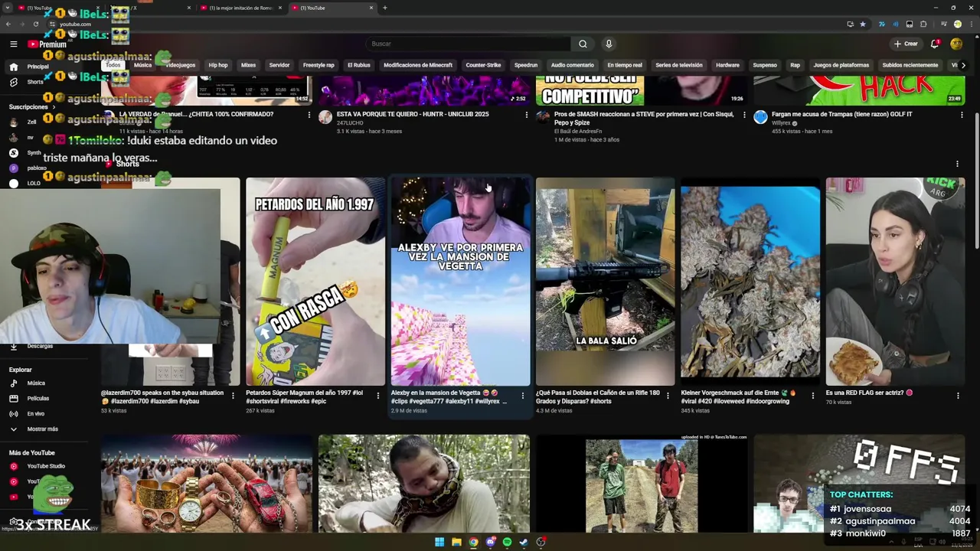Start voice search with microphone icon
980x551 pixels.
coord(609,44)
